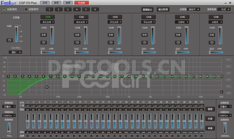Mute CH3 using its speaker button
The height and width of the screenshot is (139, 234).
[111, 42]
